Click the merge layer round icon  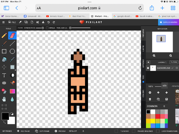click(150, 93)
